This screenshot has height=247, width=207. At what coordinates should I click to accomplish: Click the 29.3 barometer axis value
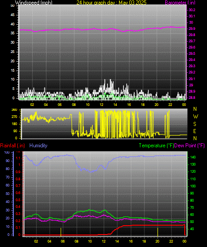[x=192, y=66]
